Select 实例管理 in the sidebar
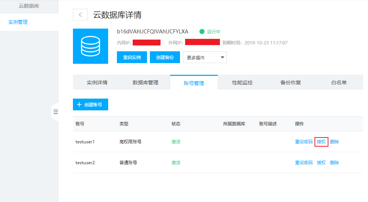The image size is (368, 202). (x=18, y=22)
